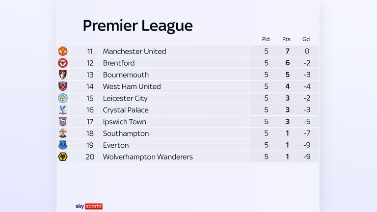
Task: Click the Crystal Palace crest
Action: point(63,110)
